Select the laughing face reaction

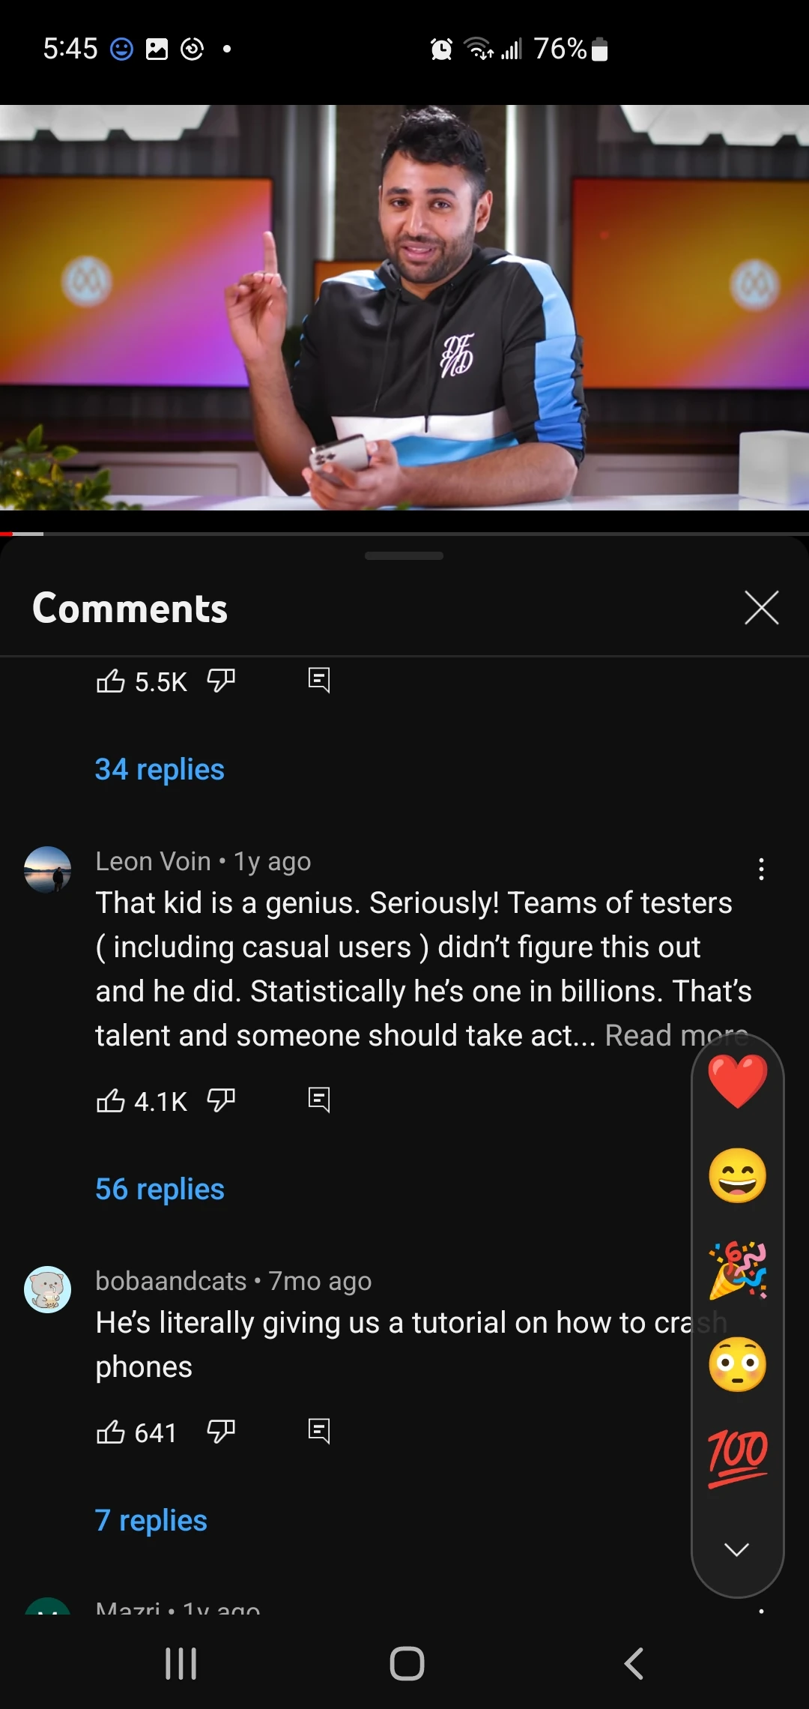[x=737, y=1174]
